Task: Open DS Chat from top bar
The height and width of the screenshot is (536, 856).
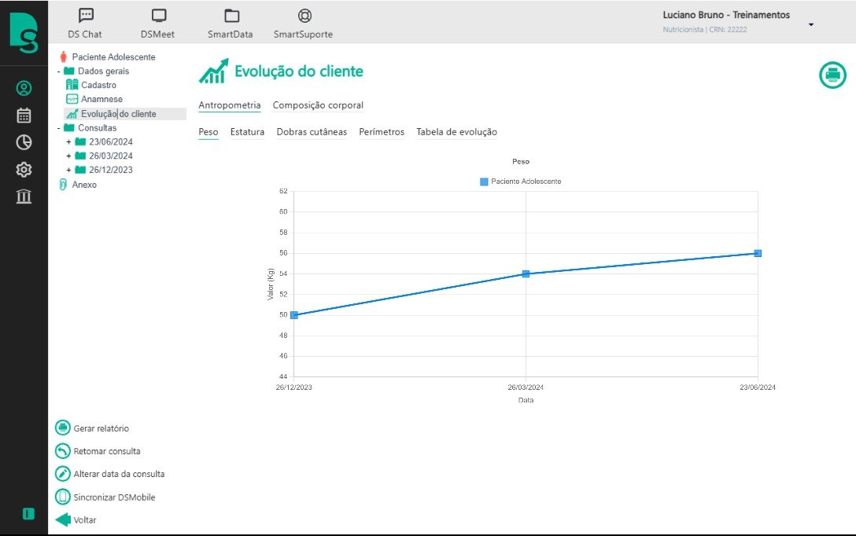Action: click(x=85, y=24)
